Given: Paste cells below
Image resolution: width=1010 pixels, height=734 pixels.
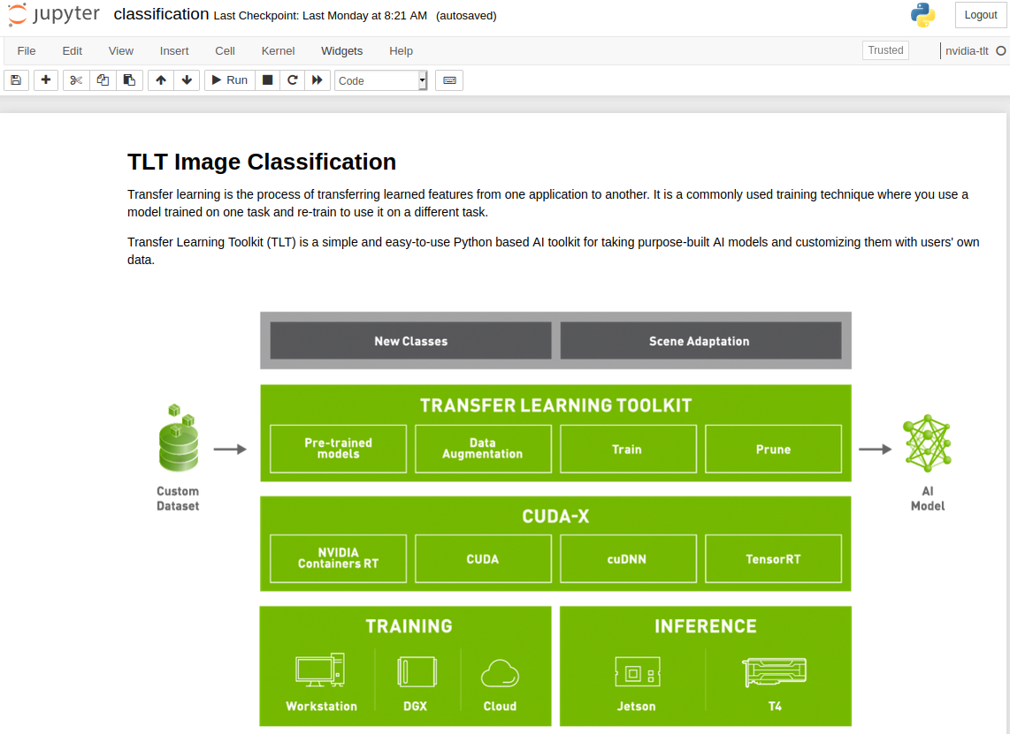Looking at the screenshot, I should pos(129,80).
